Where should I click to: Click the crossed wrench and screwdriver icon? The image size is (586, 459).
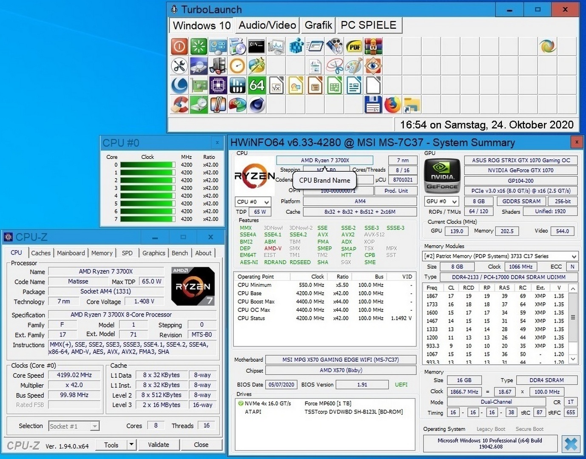click(x=179, y=66)
